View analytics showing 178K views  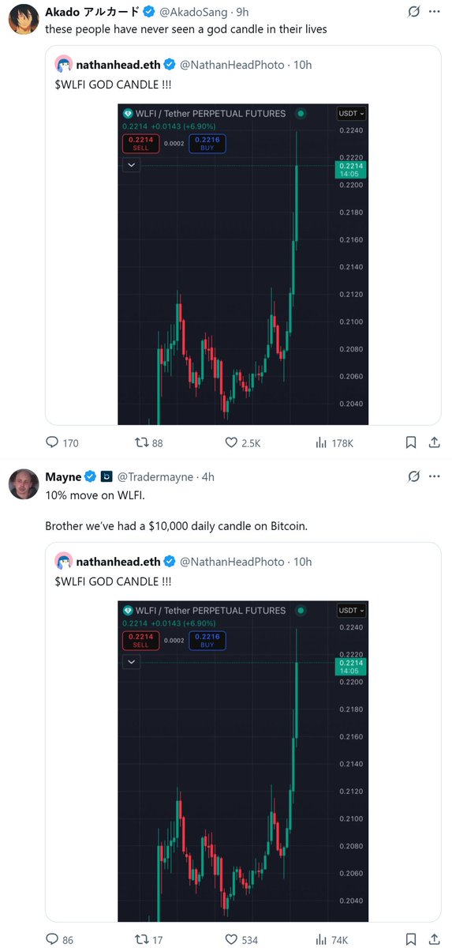(x=334, y=443)
